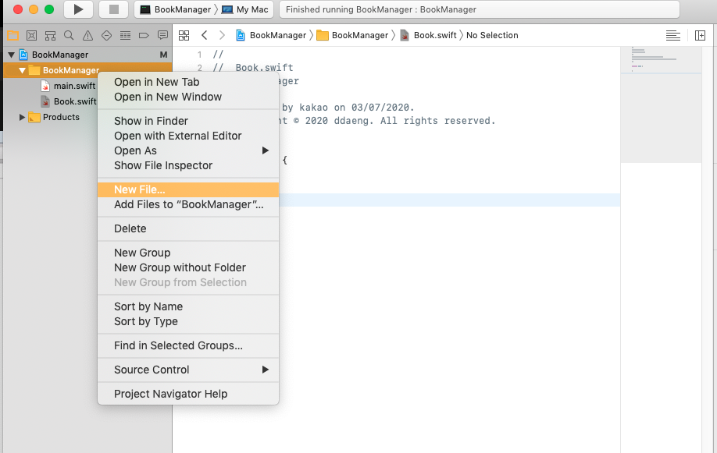Choose Open in New Window
The height and width of the screenshot is (453, 717).
click(x=188, y=97)
